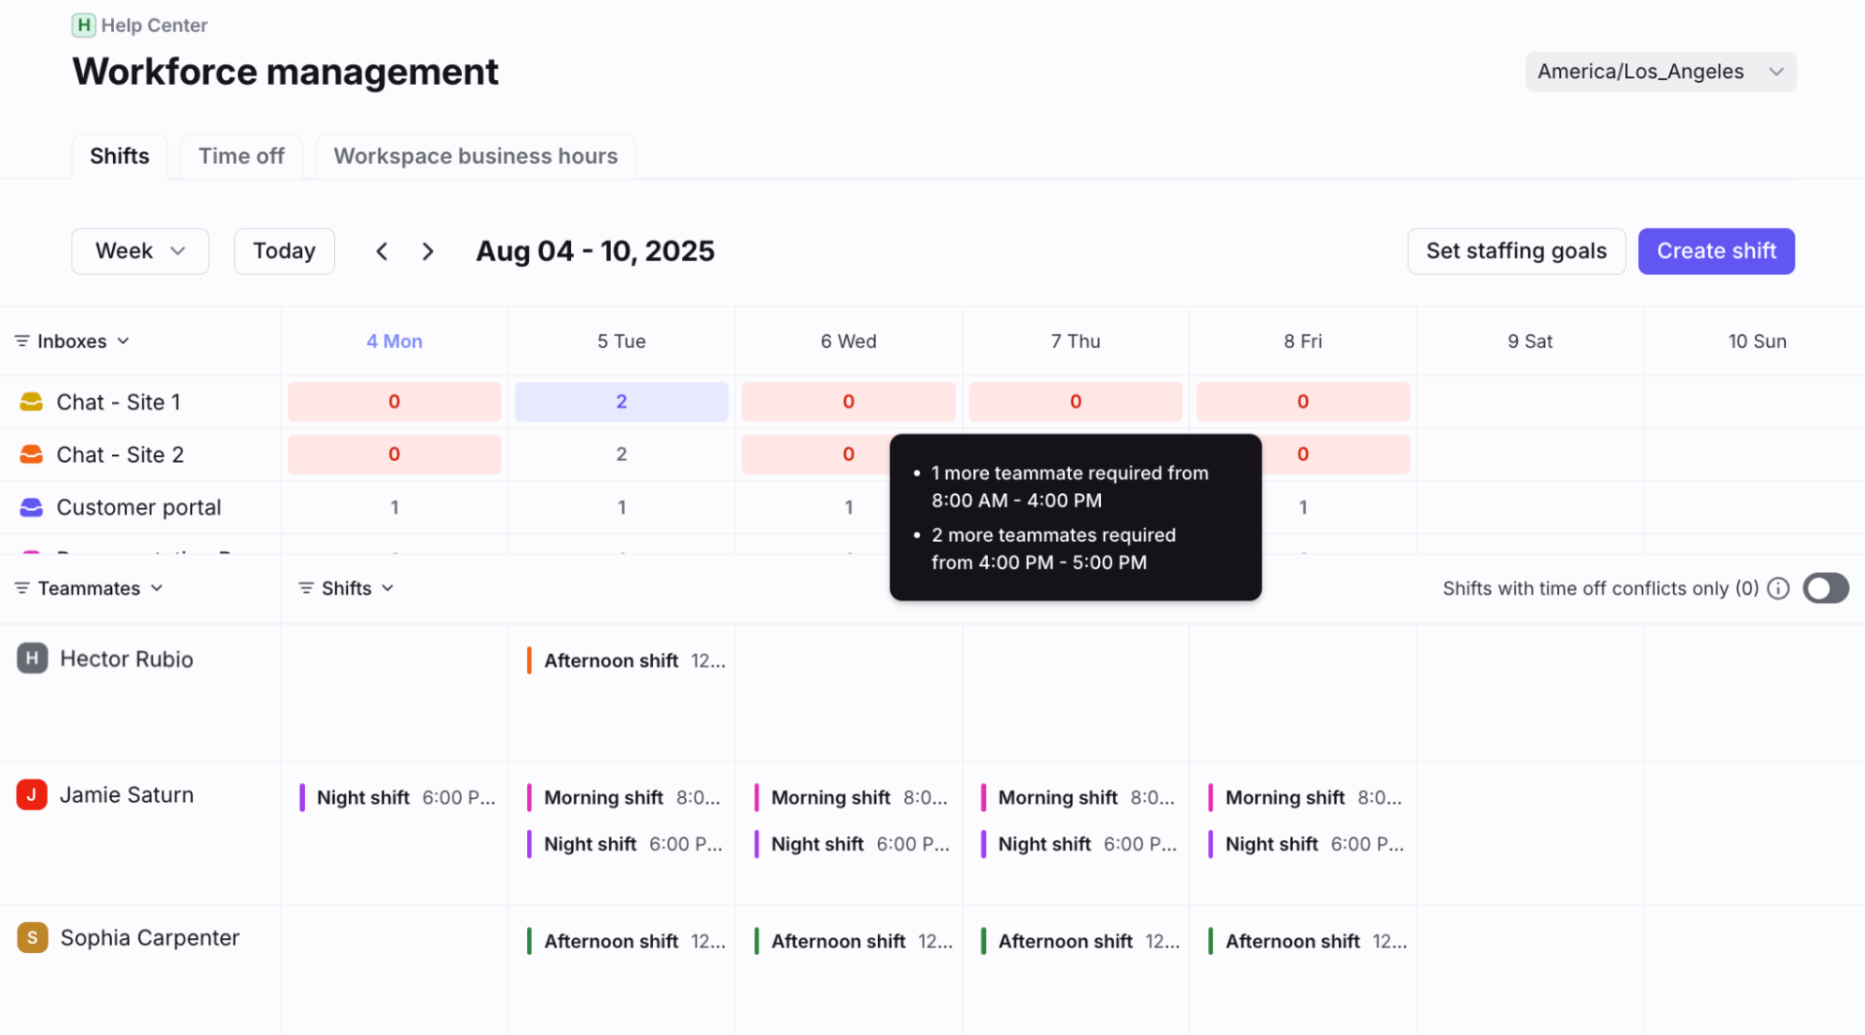The image size is (1865, 1035).
Task: Open the Week view dropdown
Action: pyautogui.click(x=140, y=252)
